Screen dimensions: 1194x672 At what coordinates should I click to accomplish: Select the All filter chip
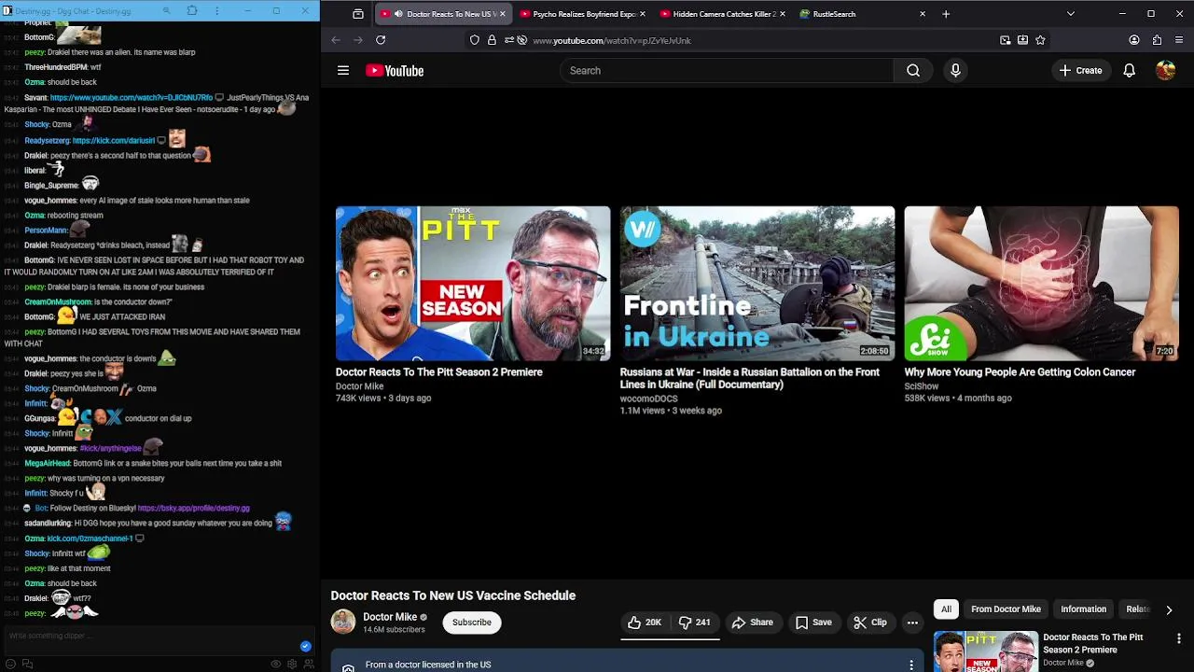(x=946, y=609)
